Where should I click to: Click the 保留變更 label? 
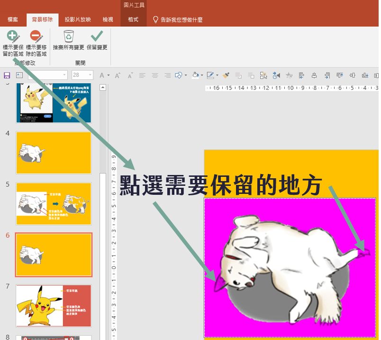(x=97, y=48)
